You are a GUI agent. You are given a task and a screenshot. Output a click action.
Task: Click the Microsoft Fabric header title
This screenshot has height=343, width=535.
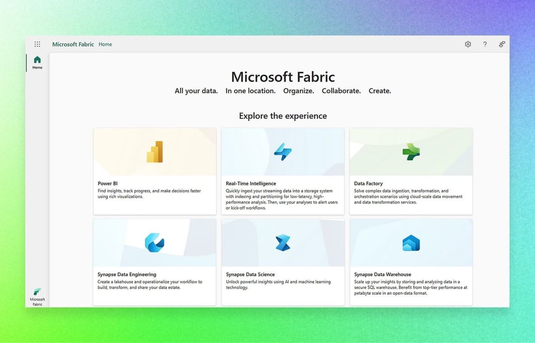tap(73, 44)
